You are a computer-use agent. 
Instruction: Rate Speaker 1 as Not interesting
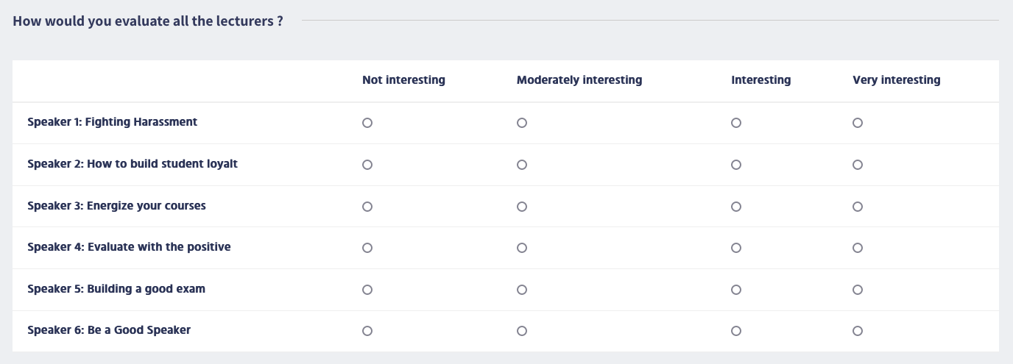367,123
